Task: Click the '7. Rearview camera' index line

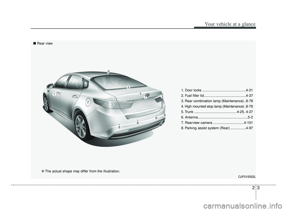Action: [x=217, y=123]
